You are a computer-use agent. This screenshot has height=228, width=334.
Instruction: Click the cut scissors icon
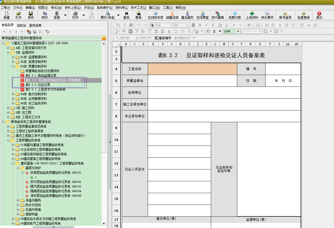[125, 25]
